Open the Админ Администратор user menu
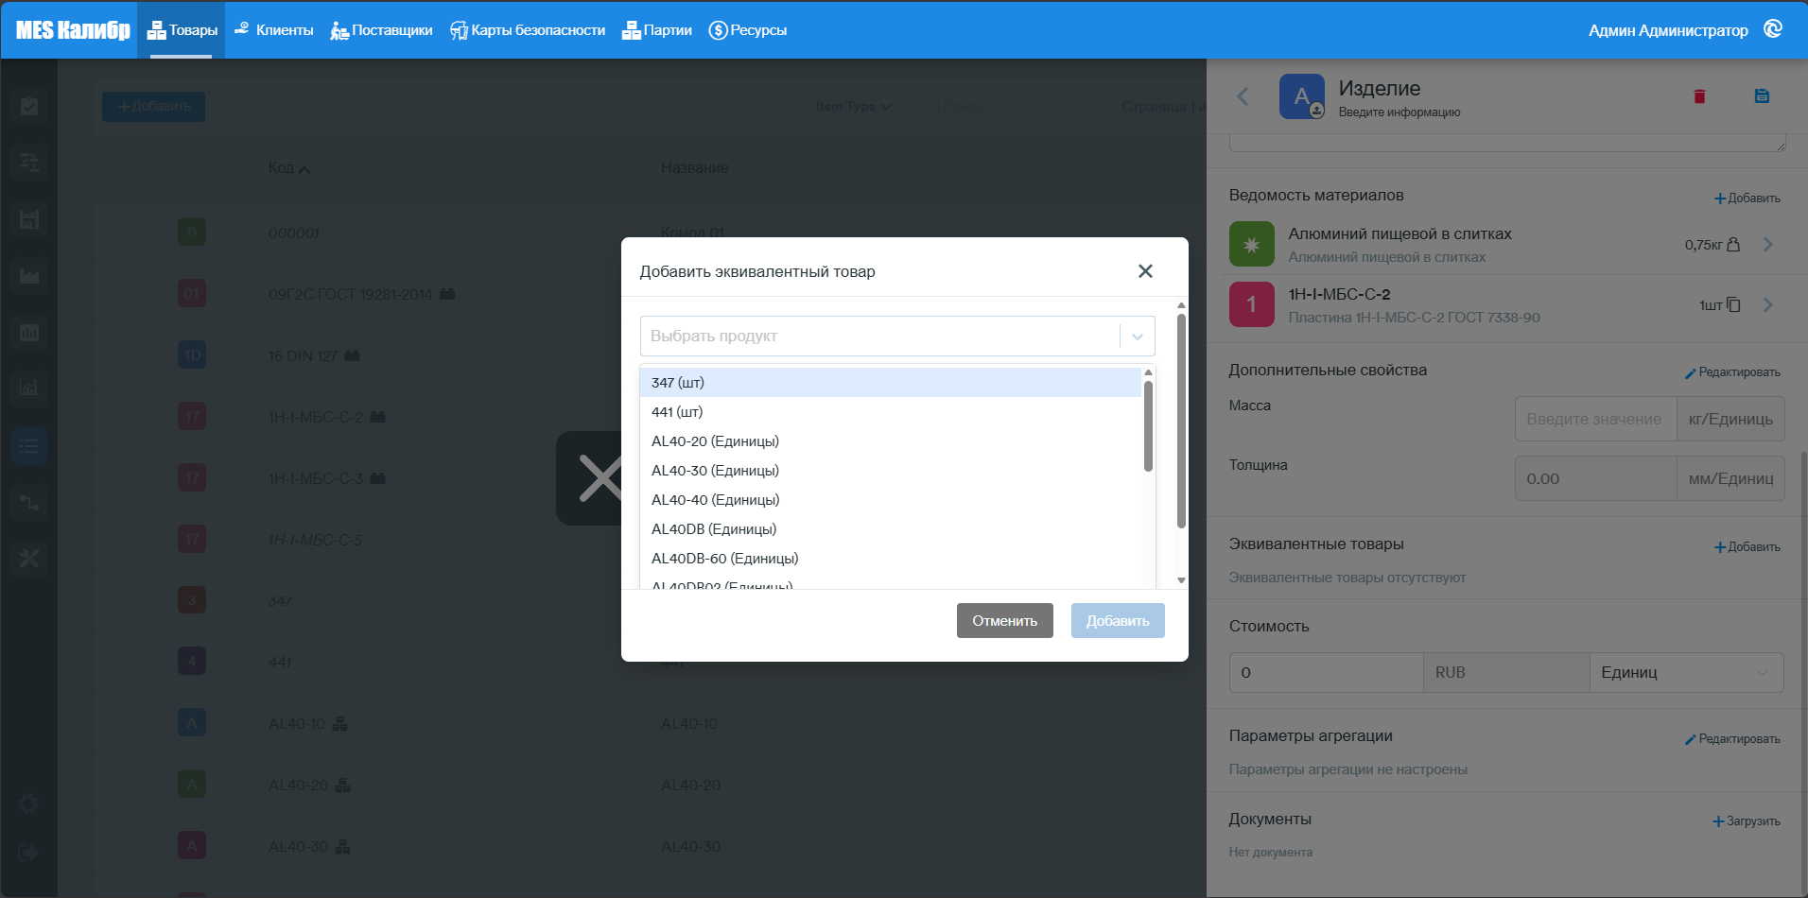The height and width of the screenshot is (898, 1808). (1668, 30)
